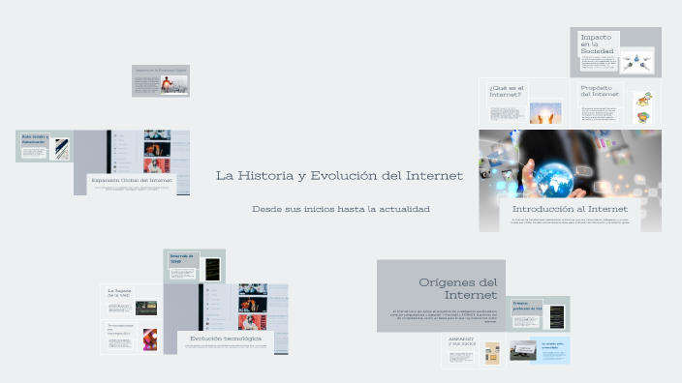The width and height of the screenshot is (682, 383).
Task: Click the text block under 'Propósito del Internet'
Action: [599, 114]
